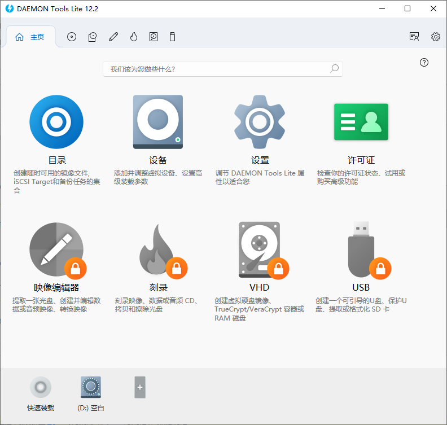
Task: Open the locked 映像编辑器 tile icon
Action: 58,250
